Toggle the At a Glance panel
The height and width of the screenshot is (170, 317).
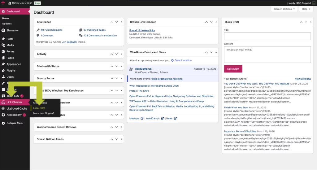point(121,22)
